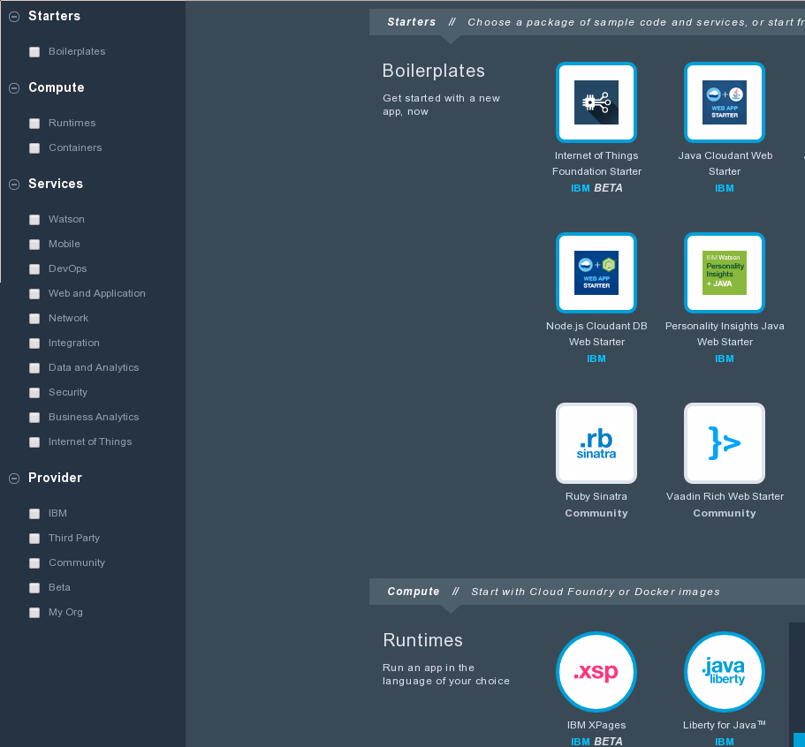Collapse the Starters filter section
The height and width of the screenshot is (747, 805).
pos(13,17)
